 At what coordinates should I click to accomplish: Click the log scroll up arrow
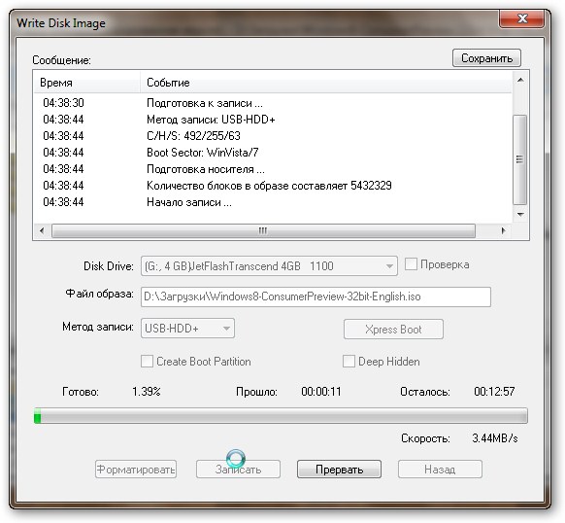(x=520, y=80)
